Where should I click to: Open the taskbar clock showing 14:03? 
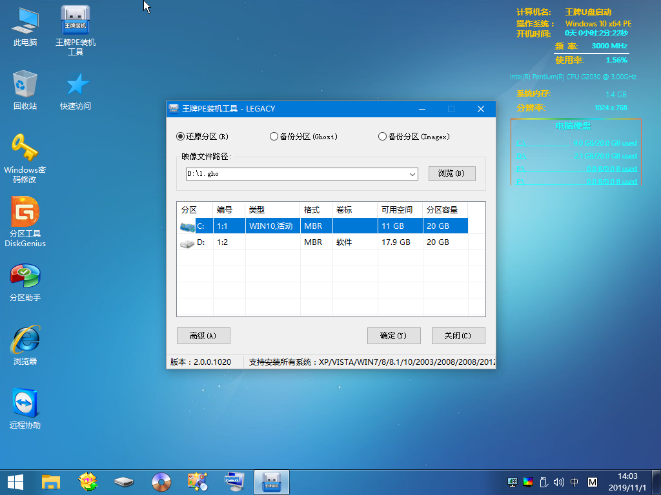(627, 482)
